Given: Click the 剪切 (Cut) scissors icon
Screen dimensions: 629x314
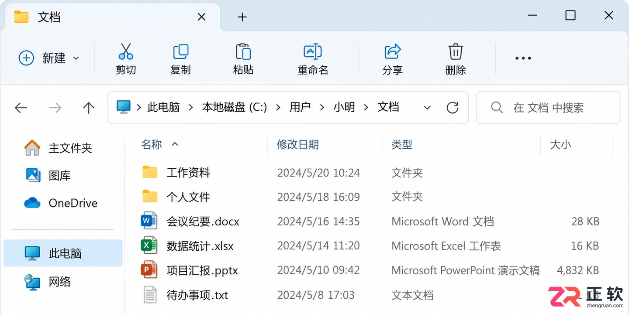Looking at the screenshot, I should pyautogui.click(x=126, y=51).
